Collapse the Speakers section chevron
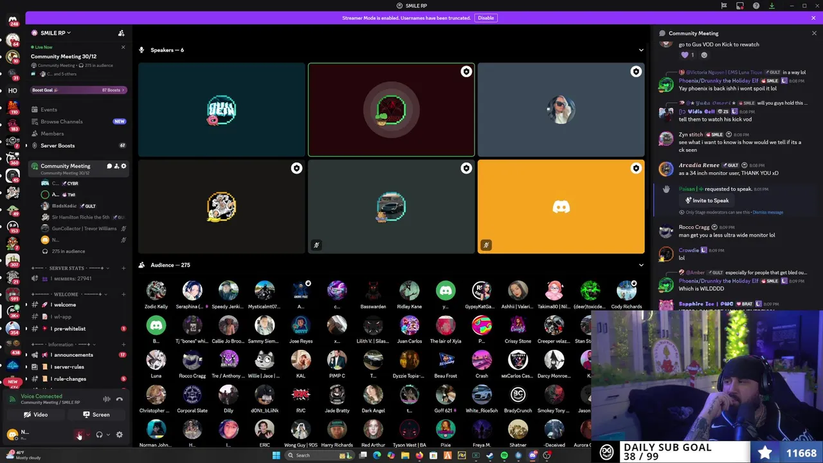Viewport: 823px width, 463px height. [x=640, y=50]
